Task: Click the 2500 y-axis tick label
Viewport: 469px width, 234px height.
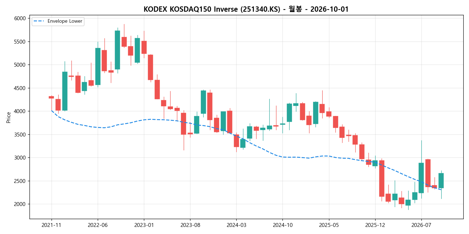Action: coord(20,181)
